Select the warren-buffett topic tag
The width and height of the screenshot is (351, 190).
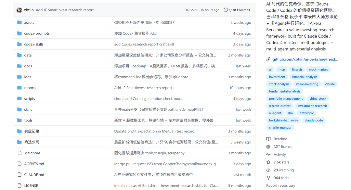pyautogui.click(x=279, y=106)
